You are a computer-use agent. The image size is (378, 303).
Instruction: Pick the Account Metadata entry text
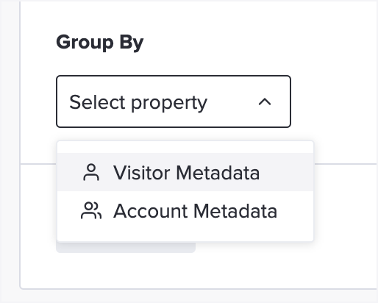point(195,211)
